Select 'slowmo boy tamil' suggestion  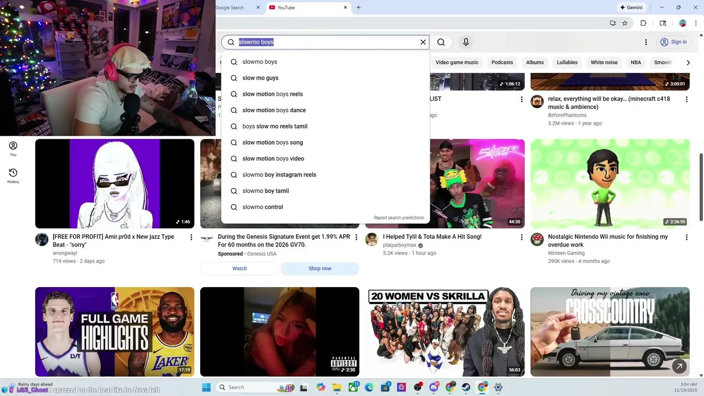click(x=326, y=191)
